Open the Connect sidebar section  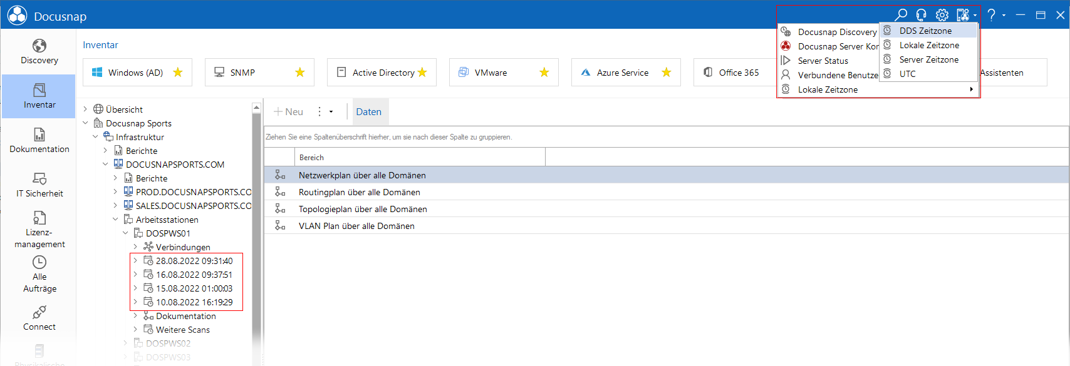39,318
